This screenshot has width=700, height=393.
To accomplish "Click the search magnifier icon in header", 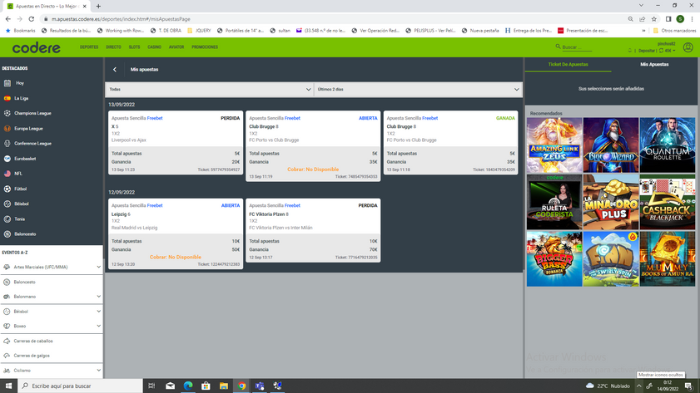I will [558, 47].
